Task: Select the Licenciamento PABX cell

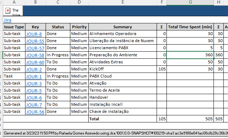Action: 123,48
